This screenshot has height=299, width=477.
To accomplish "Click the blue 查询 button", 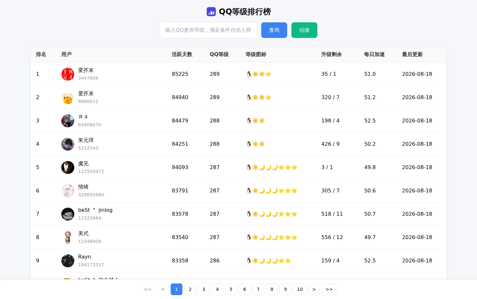I will pyautogui.click(x=274, y=30).
